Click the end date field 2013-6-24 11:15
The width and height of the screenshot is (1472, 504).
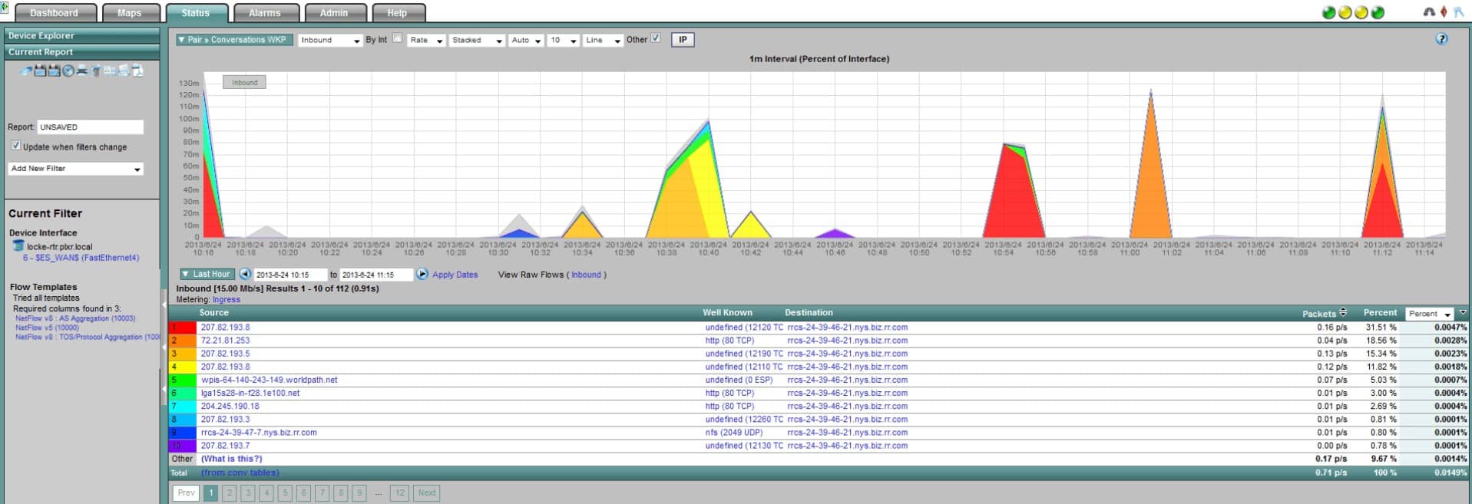pos(376,275)
